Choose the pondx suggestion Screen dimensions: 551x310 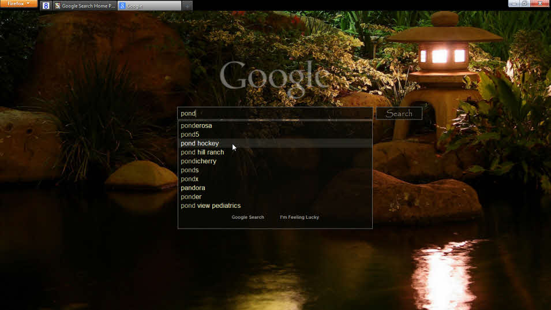click(275, 179)
